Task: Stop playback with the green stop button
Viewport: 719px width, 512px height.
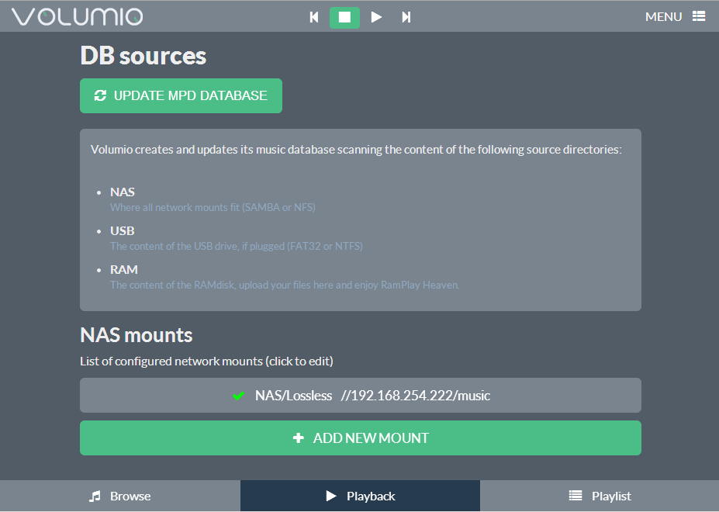Action: 344,17
